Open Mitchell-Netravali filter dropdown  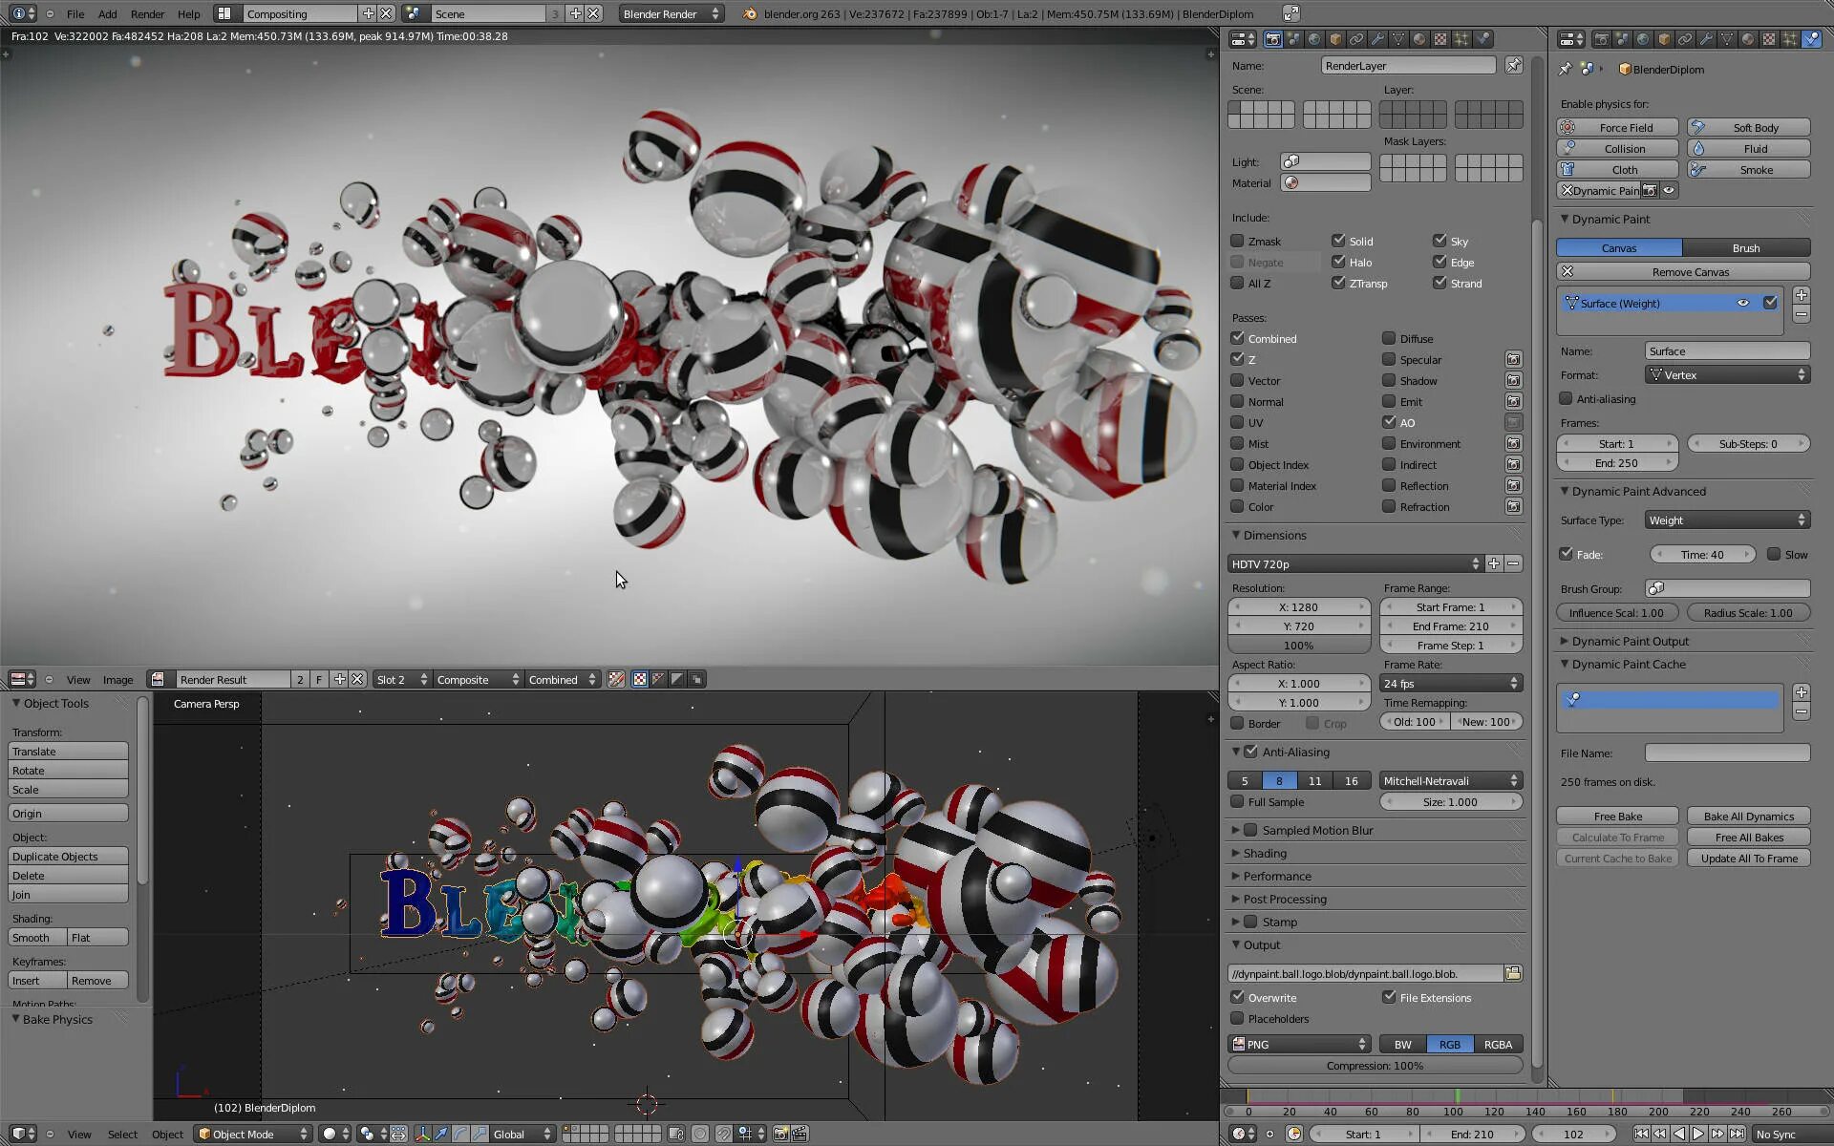pyautogui.click(x=1450, y=780)
